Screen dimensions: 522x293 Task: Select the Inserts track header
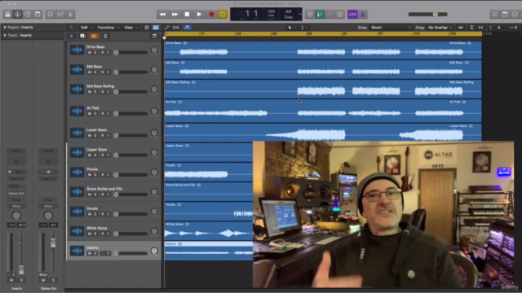tap(114, 251)
